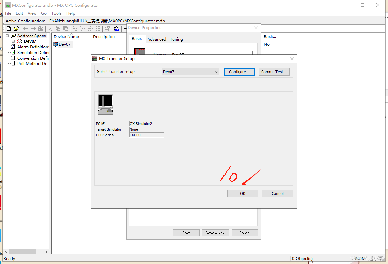Image resolution: width=388 pixels, height=264 pixels.
Task: Confirm MX Transfer Setup with OK
Action: tap(243, 193)
